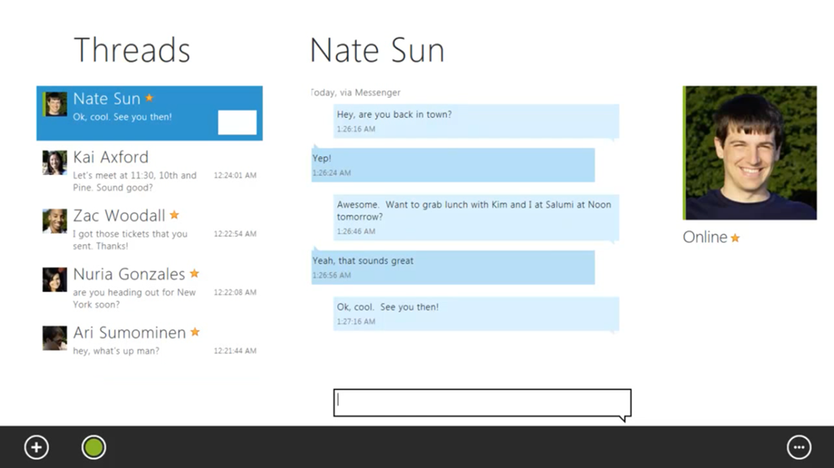This screenshot has width=834, height=468.
Task: Open the Kai Axford thread
Action: (x=150, y=172)
